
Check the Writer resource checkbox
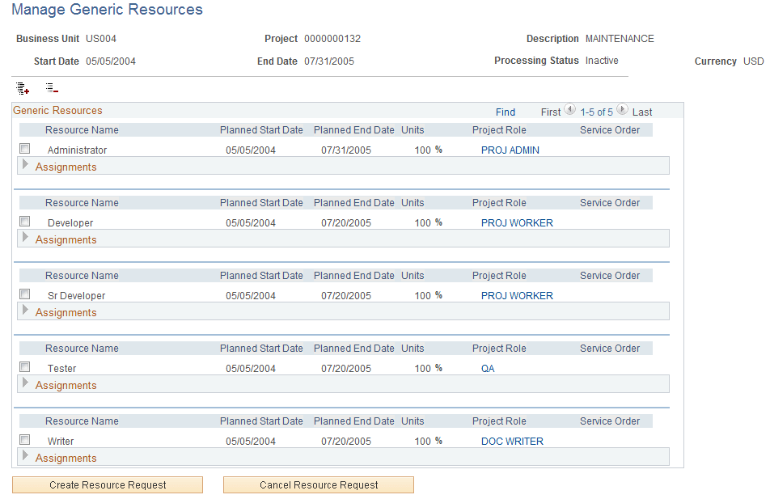24,439
